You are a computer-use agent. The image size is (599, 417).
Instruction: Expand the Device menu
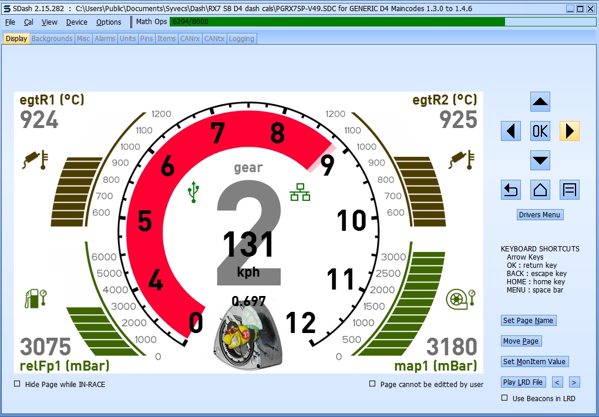[76, 22]
